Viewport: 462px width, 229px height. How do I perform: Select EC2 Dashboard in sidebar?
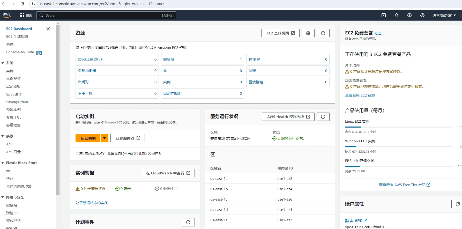19,29
